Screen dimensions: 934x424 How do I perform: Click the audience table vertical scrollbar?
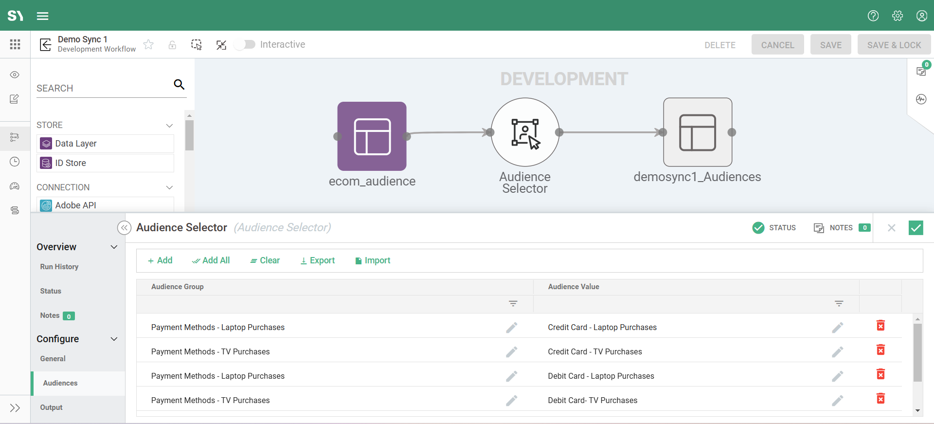917,353
